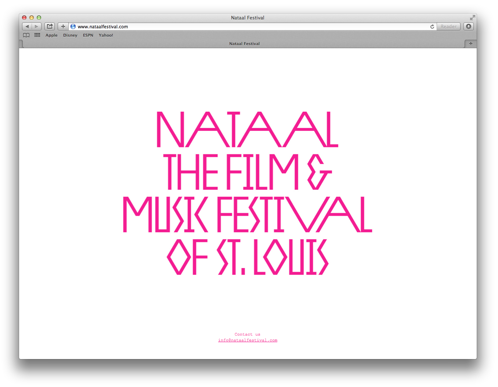Click the info@nataalfestival.com email link

pos(248,340)
